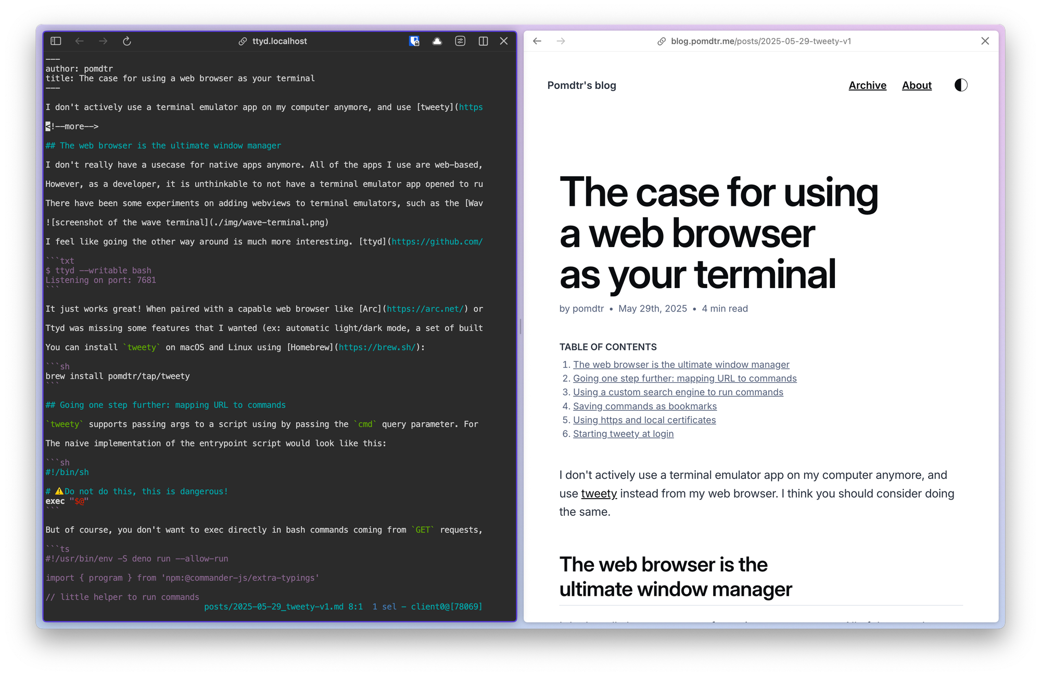
Task: Click 'The naive implementation of the entrypoint' line
Action: (216, 444)
